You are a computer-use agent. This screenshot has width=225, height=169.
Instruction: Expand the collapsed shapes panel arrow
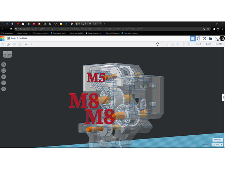point(223,97)
